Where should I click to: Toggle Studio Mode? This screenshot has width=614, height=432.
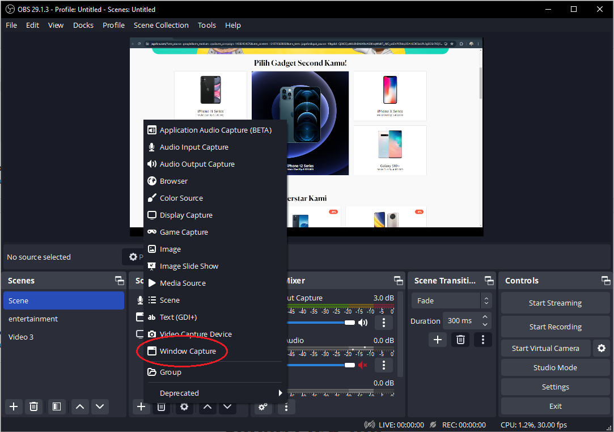pyautogui.click(x=555, y=367)
